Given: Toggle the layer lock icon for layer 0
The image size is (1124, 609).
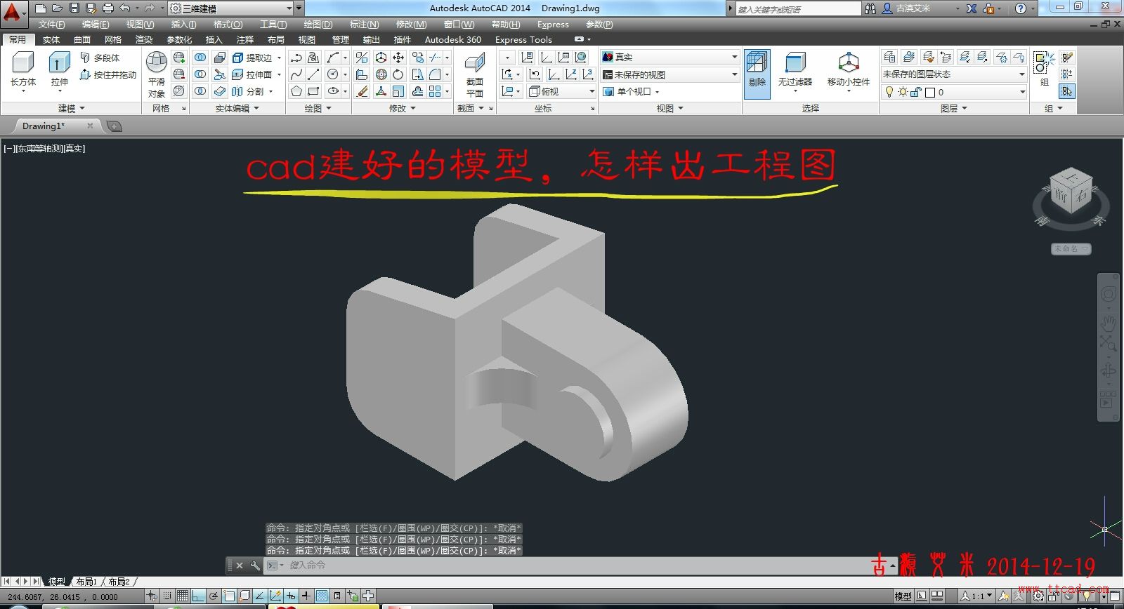Looking at the screenshot, I should [x=915, y=92].
